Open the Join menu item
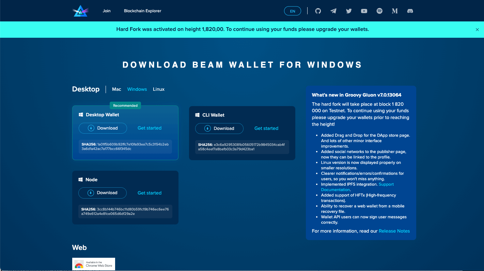This screenshot has width=484, height=271. (x=107, y=11)
